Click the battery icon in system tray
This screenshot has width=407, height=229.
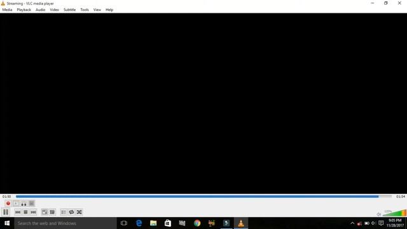[x=366, y=223]
